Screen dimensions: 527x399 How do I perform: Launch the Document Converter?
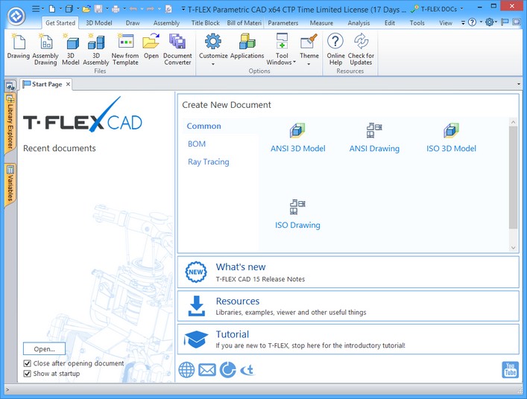pos(177,50)
